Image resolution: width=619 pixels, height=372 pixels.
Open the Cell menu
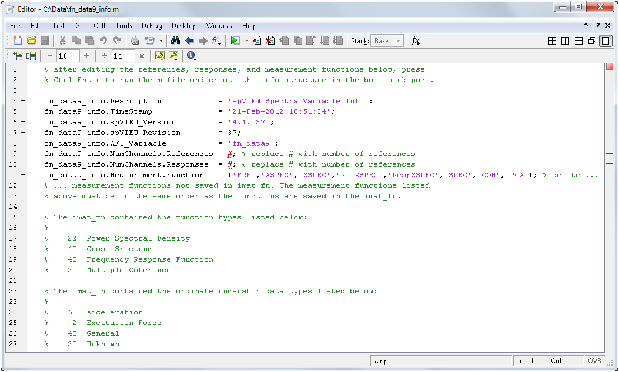coord(99,26)
